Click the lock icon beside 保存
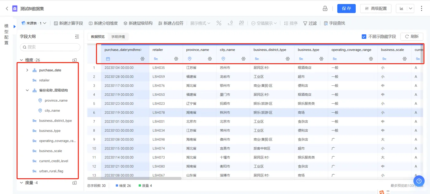The width and height of the screenshot is (430, 194). coord(325,9)
